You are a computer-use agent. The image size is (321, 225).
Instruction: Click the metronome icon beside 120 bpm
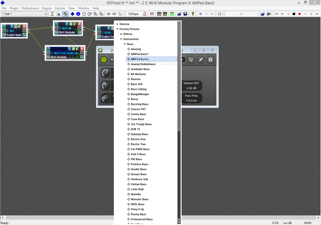(x=145, y=14)
